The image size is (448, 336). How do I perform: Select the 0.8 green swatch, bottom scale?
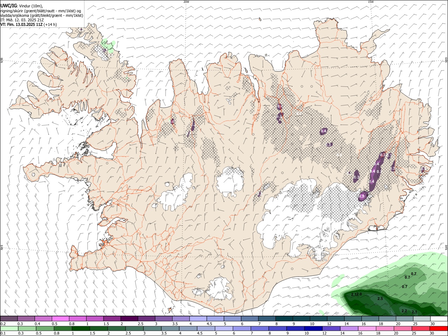63,328
